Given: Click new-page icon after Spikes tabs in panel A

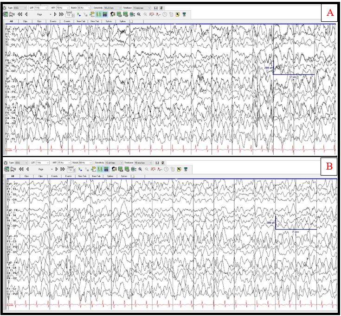Looking at the screenshot, I should (131, 21).
